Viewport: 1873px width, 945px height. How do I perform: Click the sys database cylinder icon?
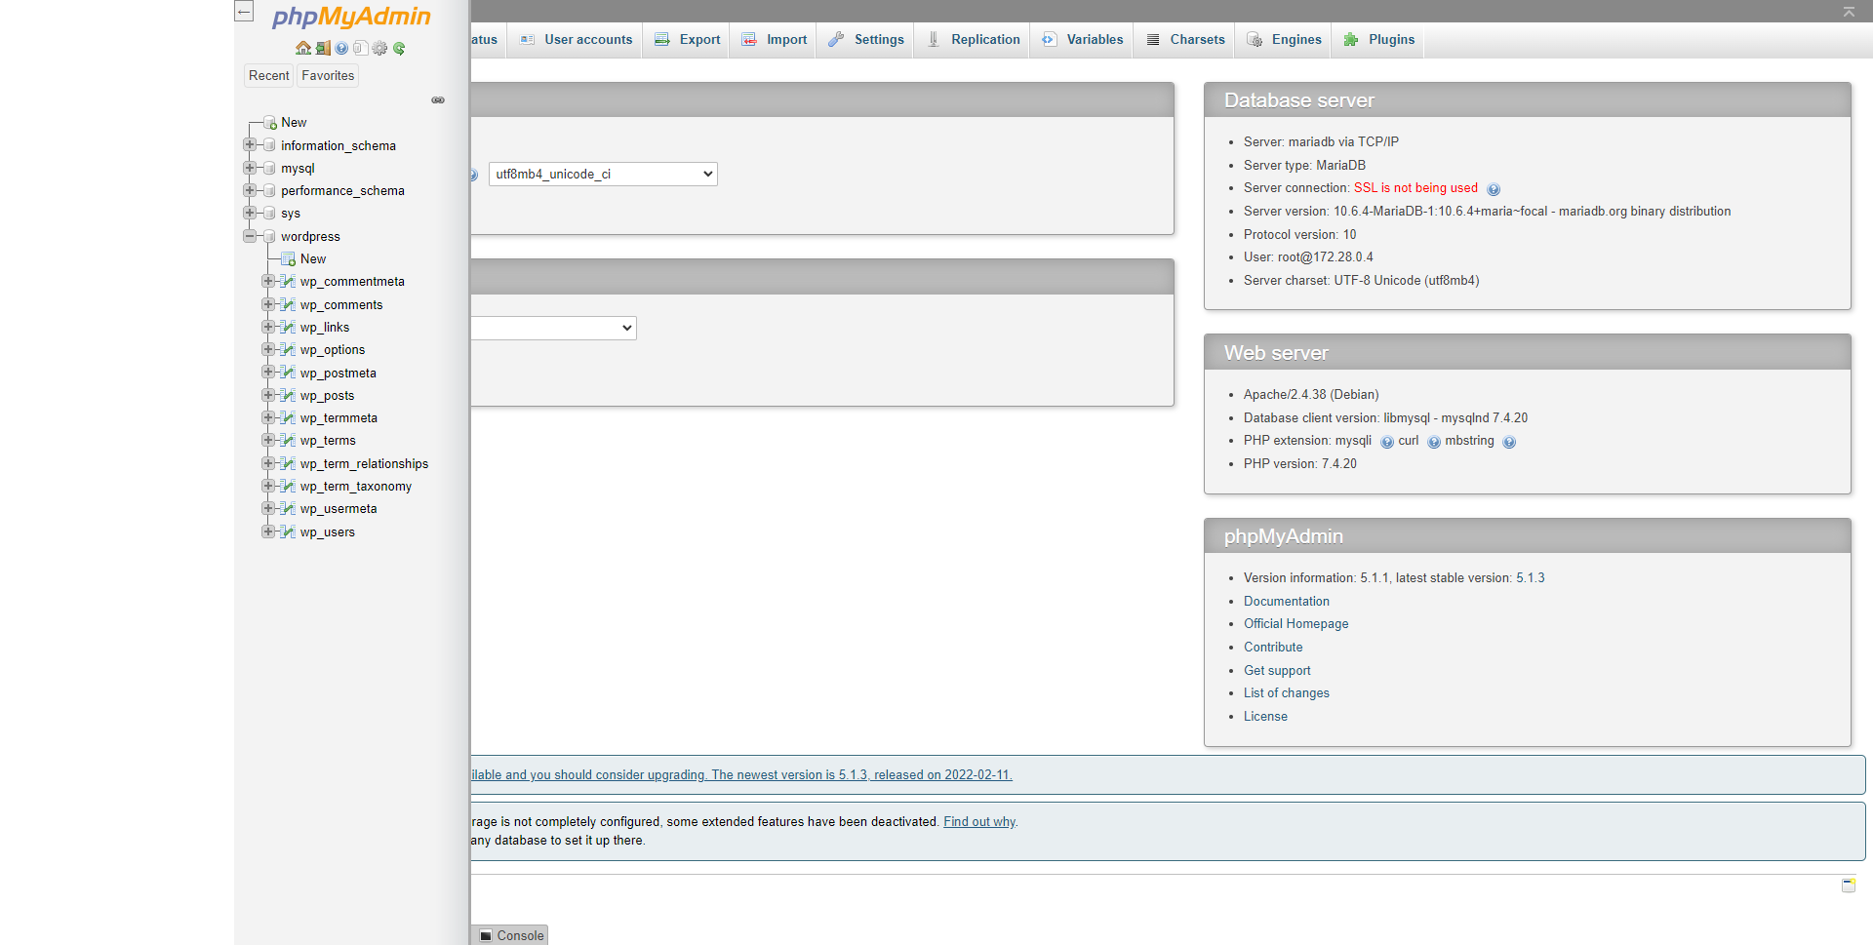(269, 213)
